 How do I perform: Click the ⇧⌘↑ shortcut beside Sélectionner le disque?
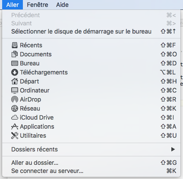[x=168, y=31]
